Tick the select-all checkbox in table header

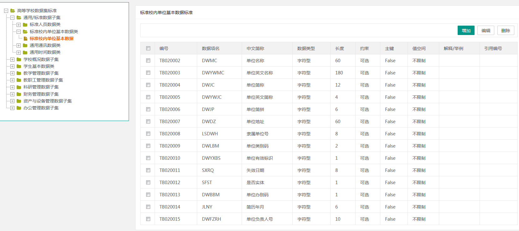[148, 48]
